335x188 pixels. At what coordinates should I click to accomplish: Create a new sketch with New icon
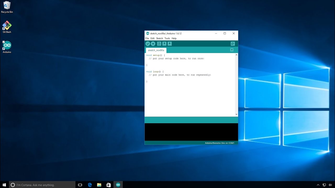click(159, 44)
